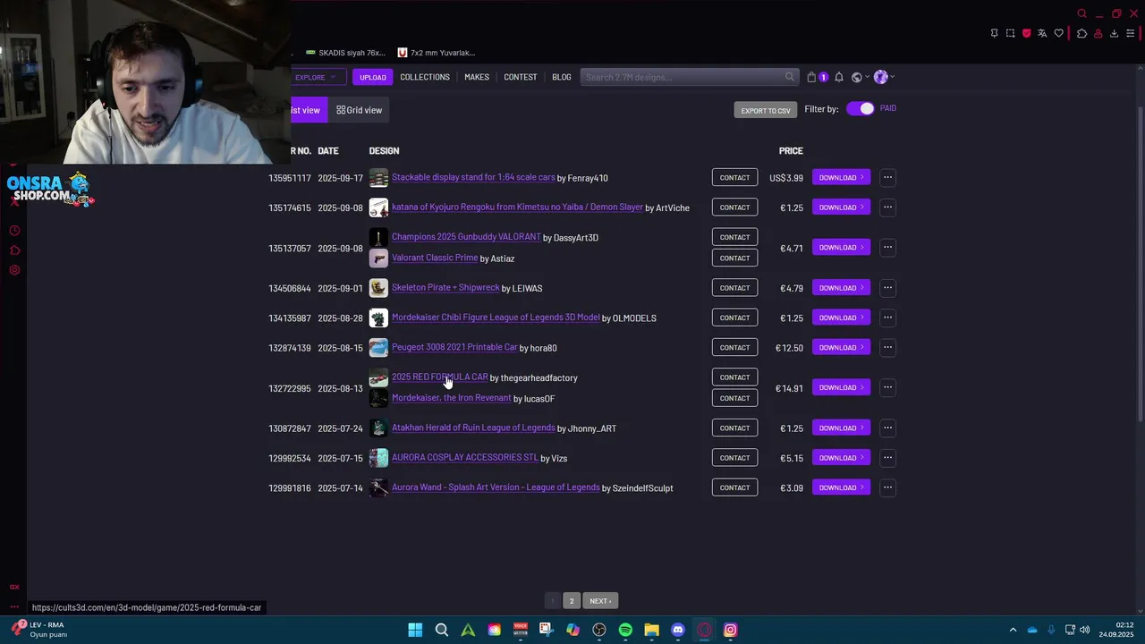Open the shopping cart icon with badge
This screenshot has height=644, width=1145.
click(x=817, y=77)
